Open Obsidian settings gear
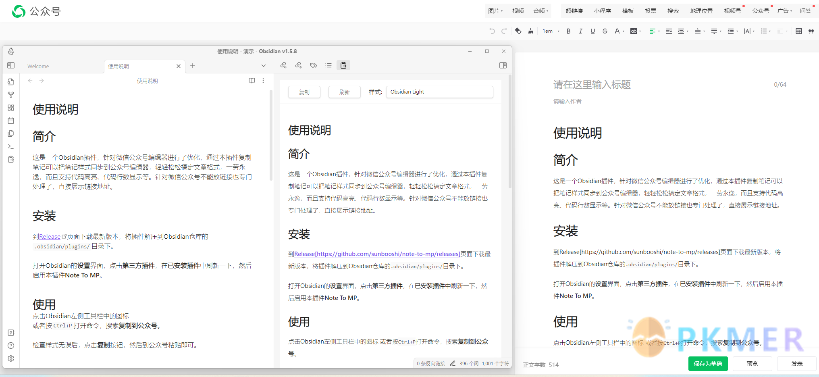Screen dimensions: 819x377 [x=11, y=358]
